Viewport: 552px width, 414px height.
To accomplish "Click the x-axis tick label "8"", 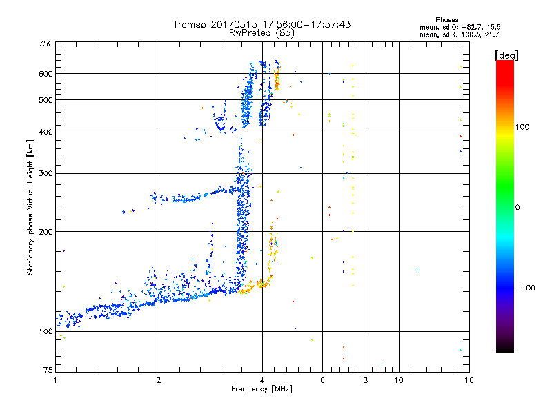I will 366,380.
